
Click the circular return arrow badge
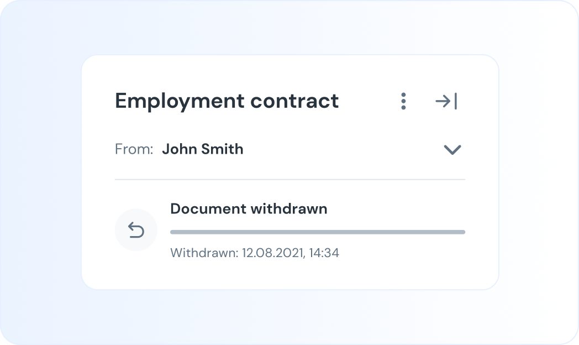[x=136, y=229]
